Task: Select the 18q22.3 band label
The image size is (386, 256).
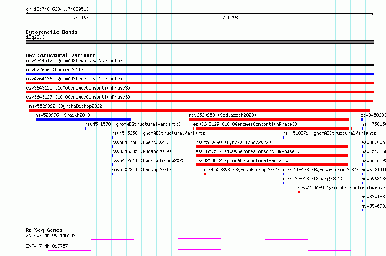Action: pos(35,37)
